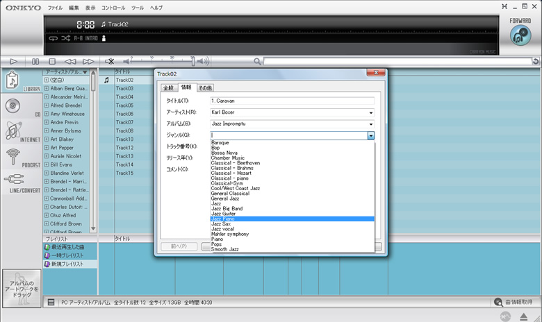Click the list view icon in status bar
The width and height of the screenshot is (542, 322).
[x=51, y=303]
